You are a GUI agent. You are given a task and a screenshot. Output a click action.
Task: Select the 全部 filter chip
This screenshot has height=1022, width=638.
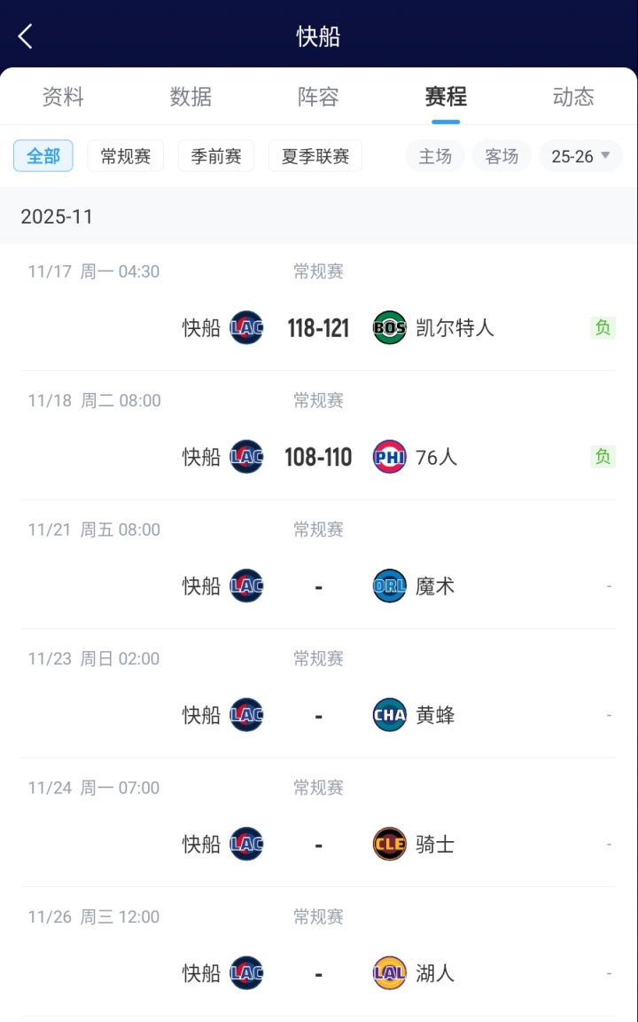[x=43, y=156]
